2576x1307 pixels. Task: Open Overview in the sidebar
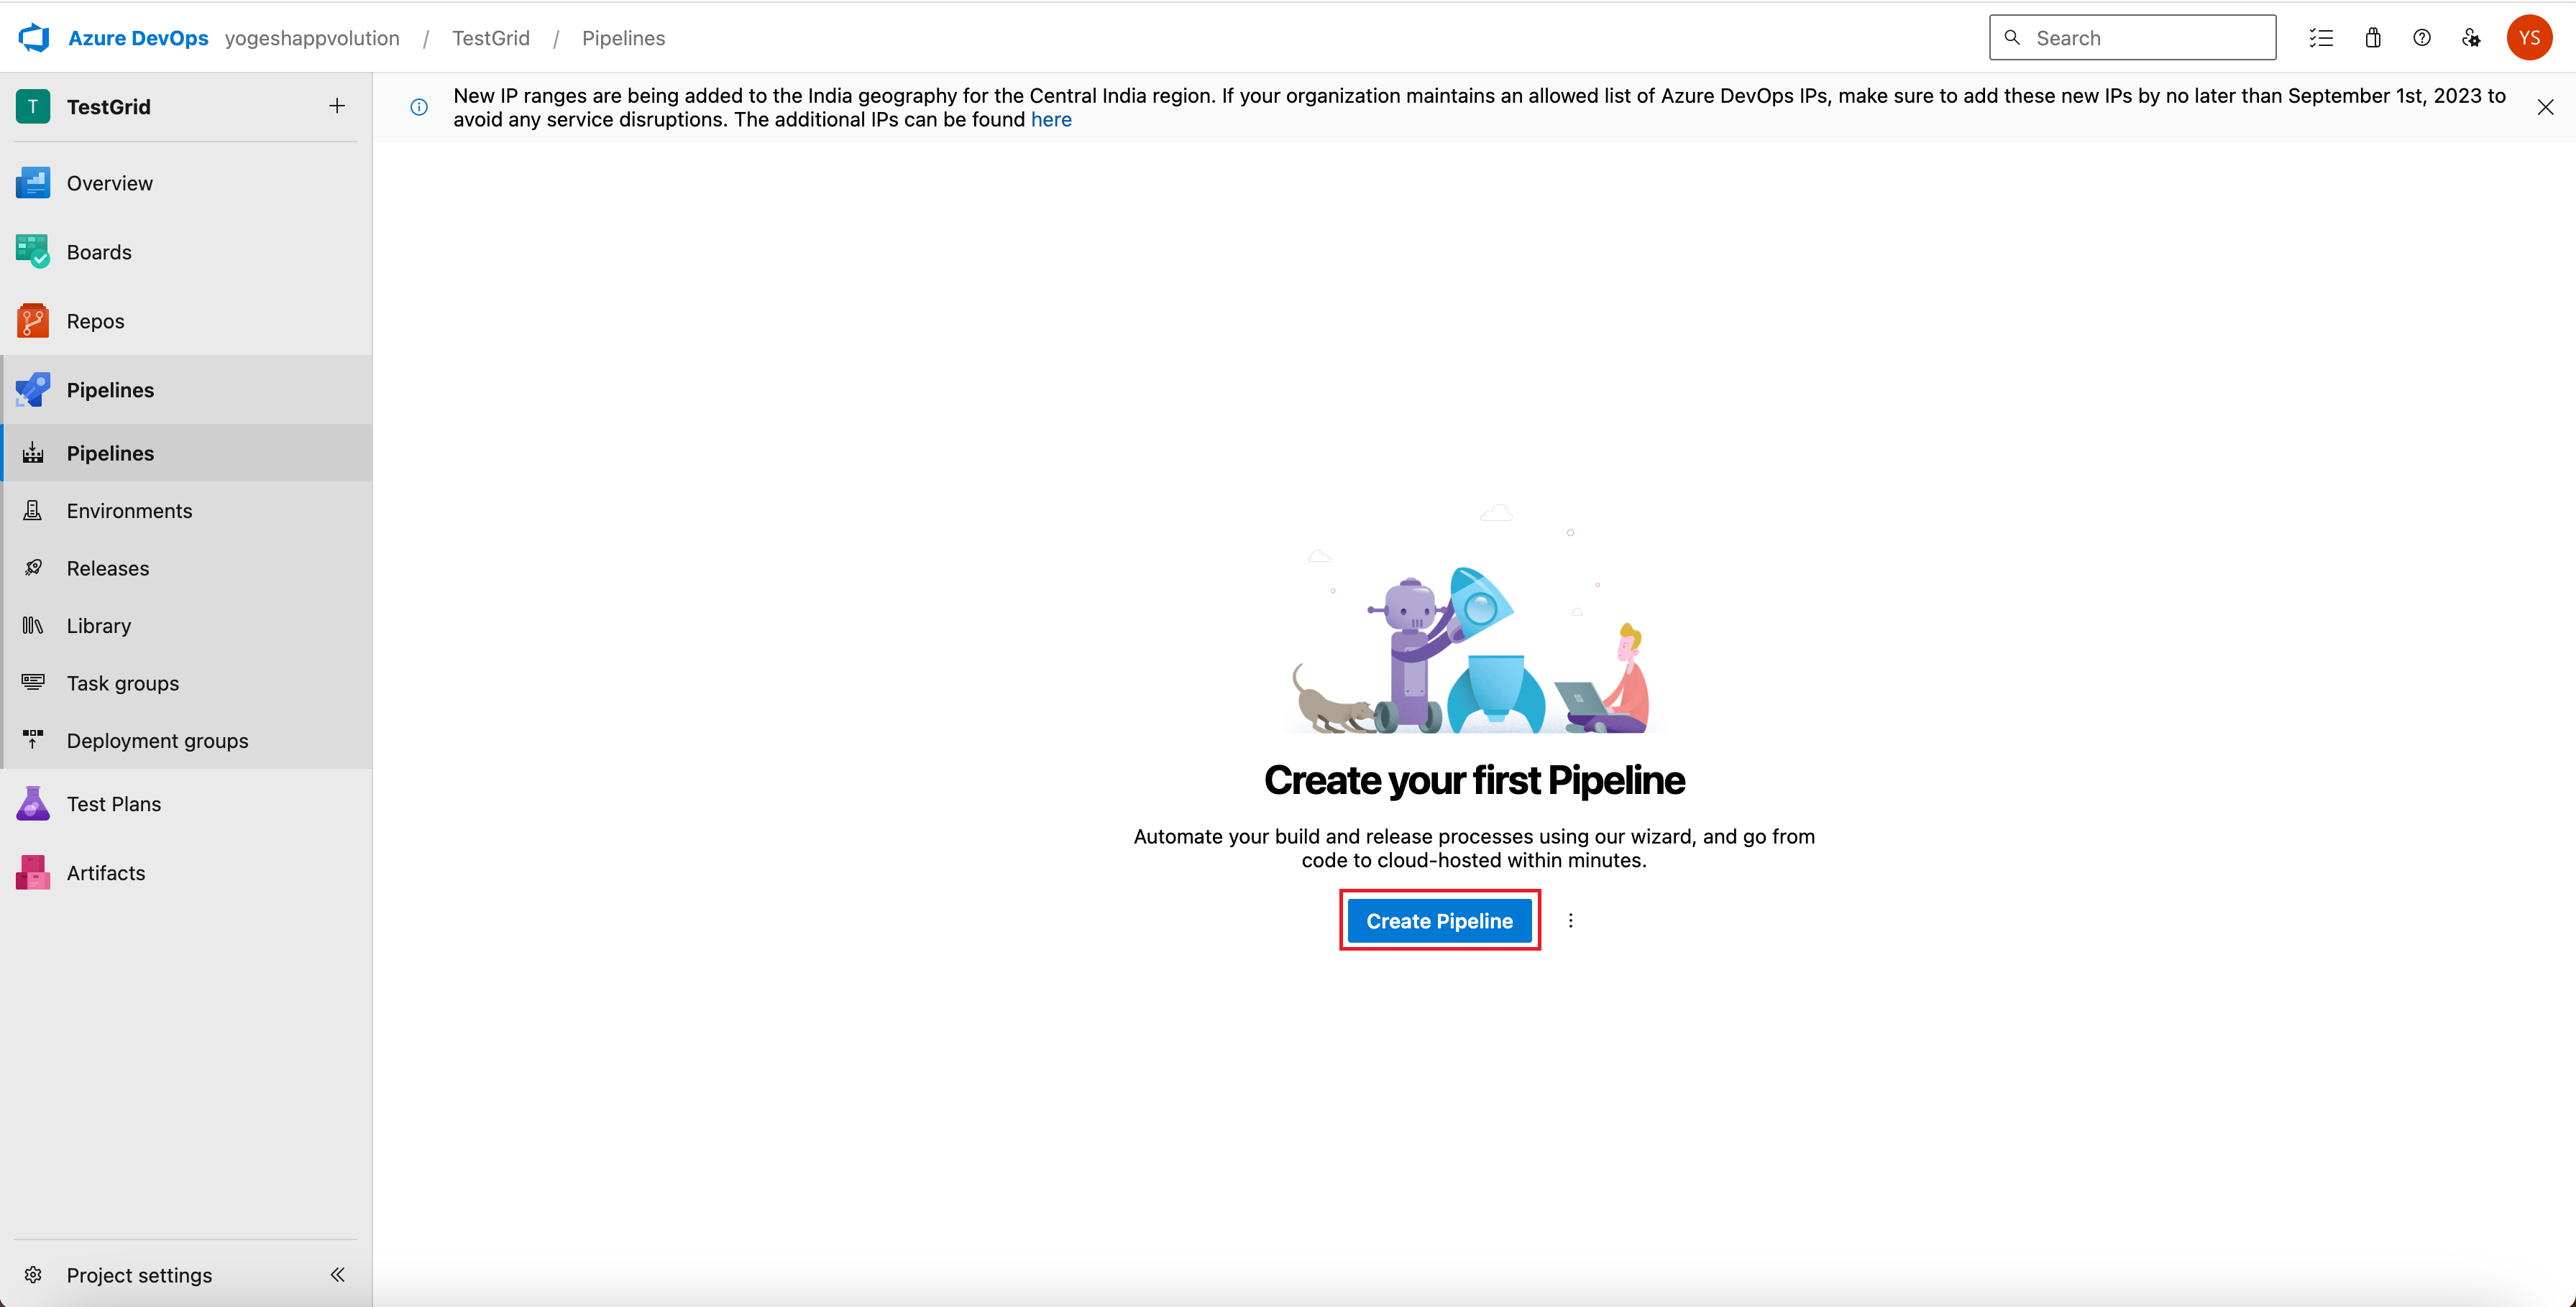186,183
